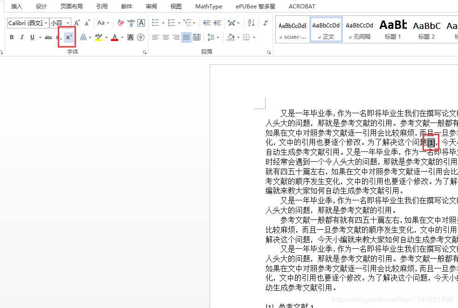Open the change case Aa dropdown
458x308 pixels.
pyautogui.click(x=103, y=23)
